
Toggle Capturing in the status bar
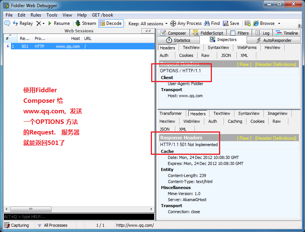click(x=16, y=225)
